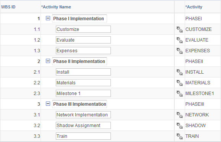Screen dimensions: 221x142
Task: Select the PHASEIII activity code
Action: click(x=195, y=104)
